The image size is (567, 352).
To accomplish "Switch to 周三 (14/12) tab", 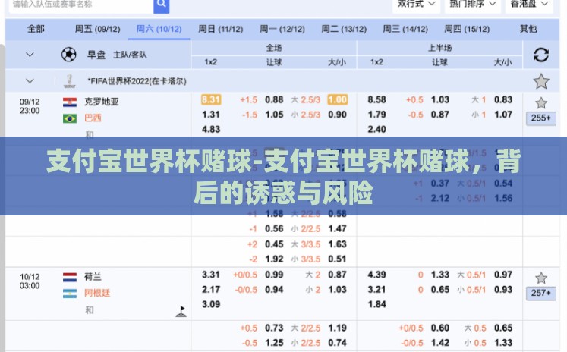I will pos(405,29).
